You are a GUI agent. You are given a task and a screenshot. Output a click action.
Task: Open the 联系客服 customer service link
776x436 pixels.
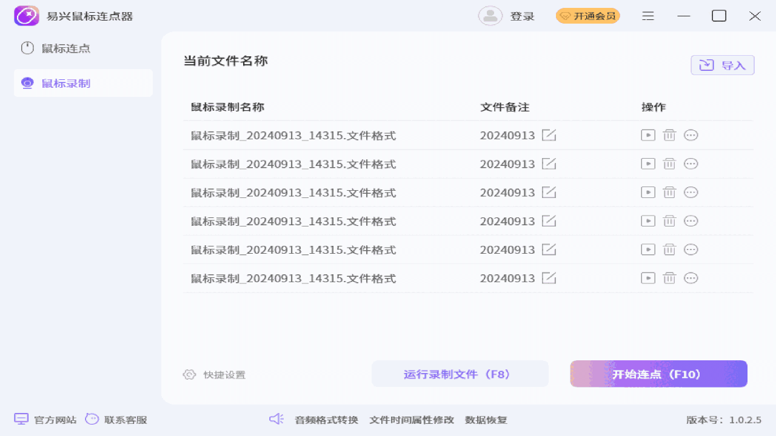tap(116, 420)
